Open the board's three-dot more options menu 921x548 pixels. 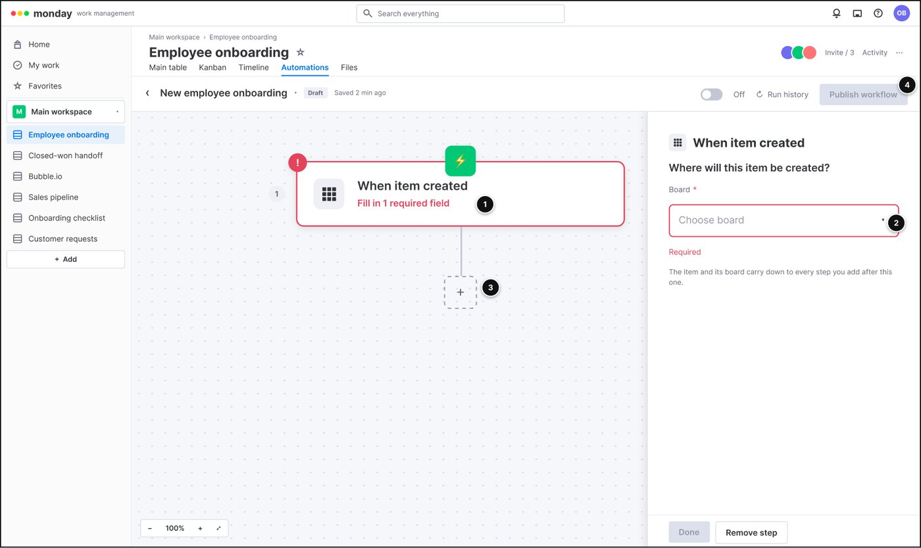point(899,53)
